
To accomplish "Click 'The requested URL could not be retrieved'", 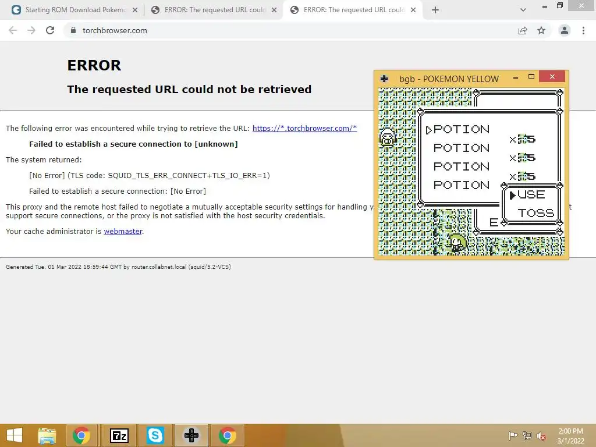I will click(x=189, y=89).
